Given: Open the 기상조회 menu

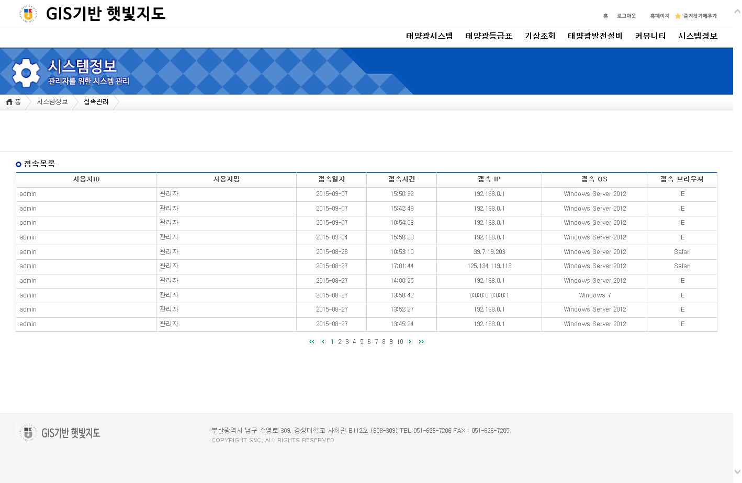Looking at the screenshot, I should (540, 36).
